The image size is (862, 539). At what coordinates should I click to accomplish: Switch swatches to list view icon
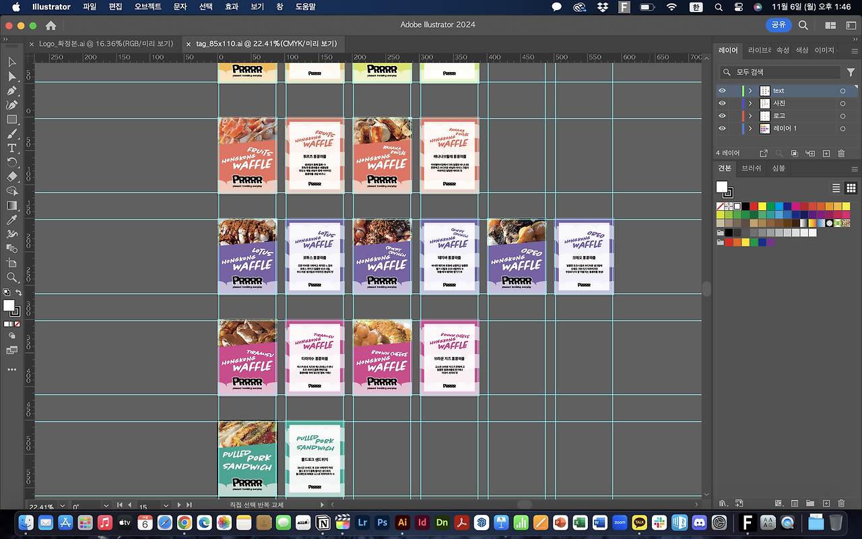tap(836, 188)
